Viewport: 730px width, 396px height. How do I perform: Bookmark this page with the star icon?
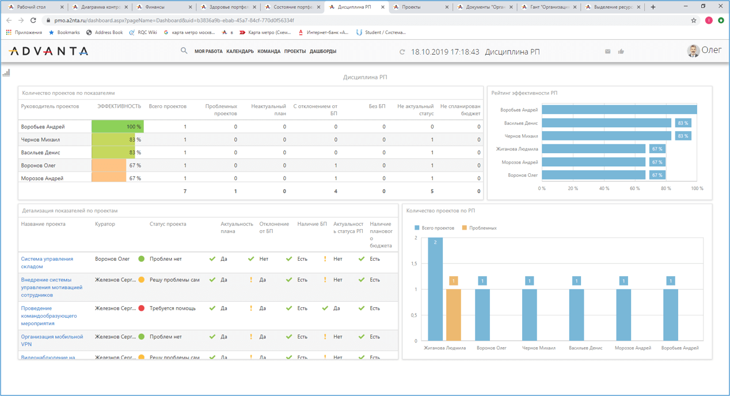[694, 20]
